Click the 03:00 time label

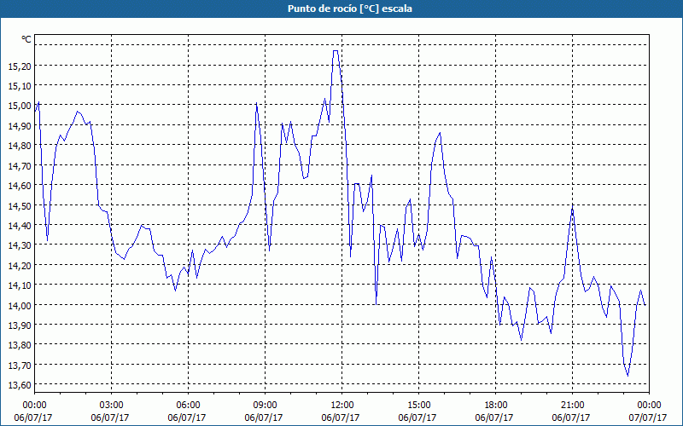[x=111, y=406]
